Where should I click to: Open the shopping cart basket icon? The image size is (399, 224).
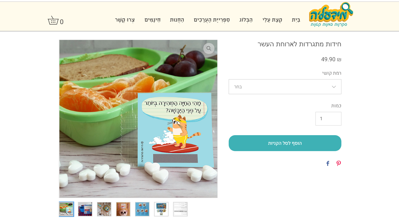coord(53,21)
